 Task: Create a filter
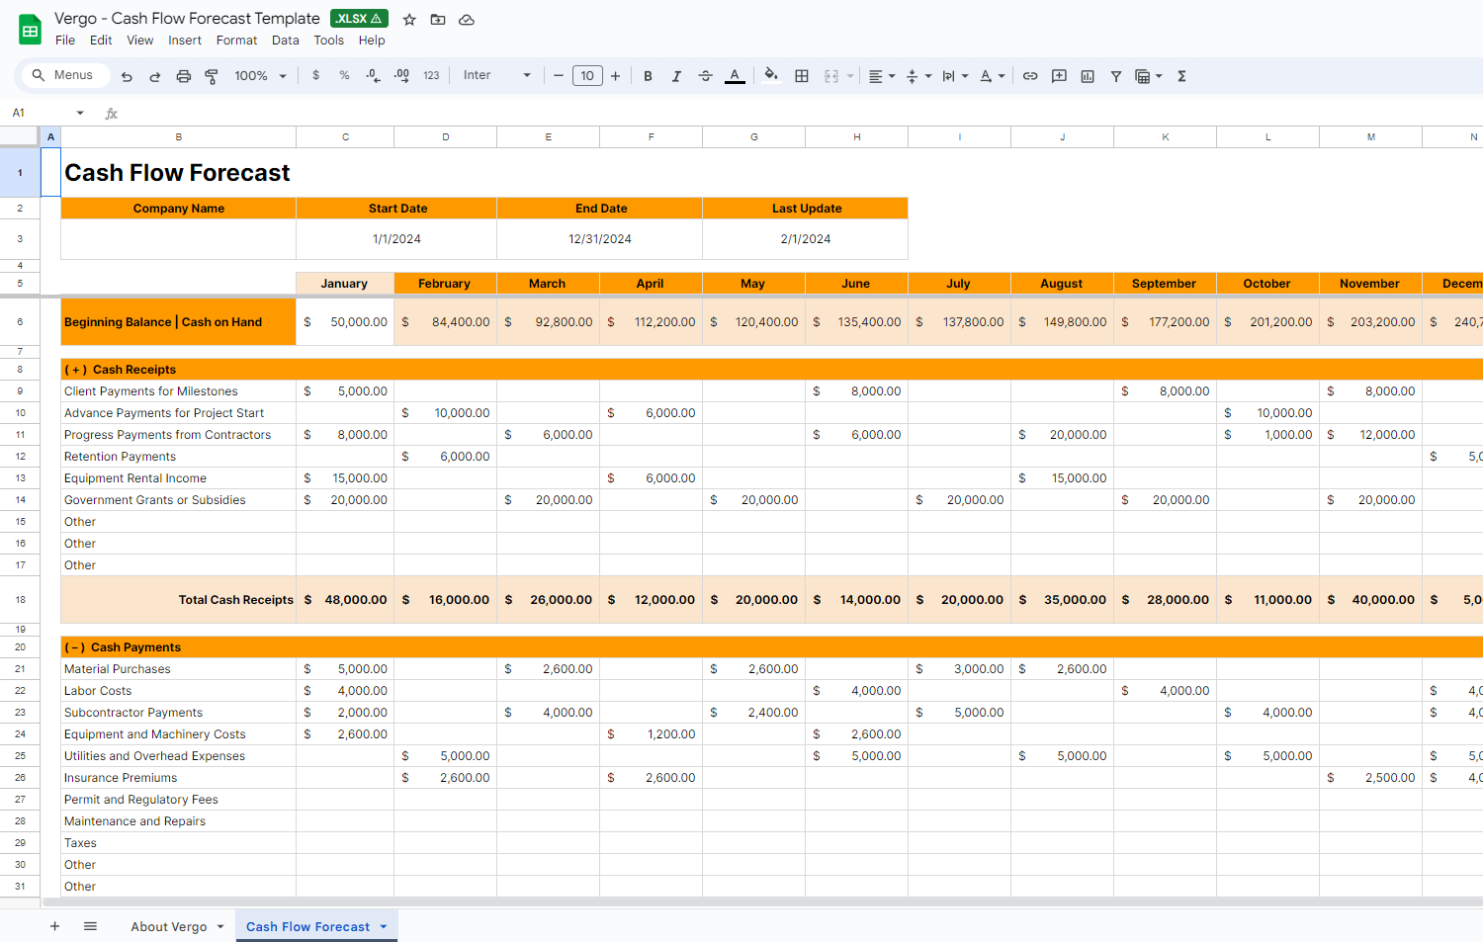1115,75
